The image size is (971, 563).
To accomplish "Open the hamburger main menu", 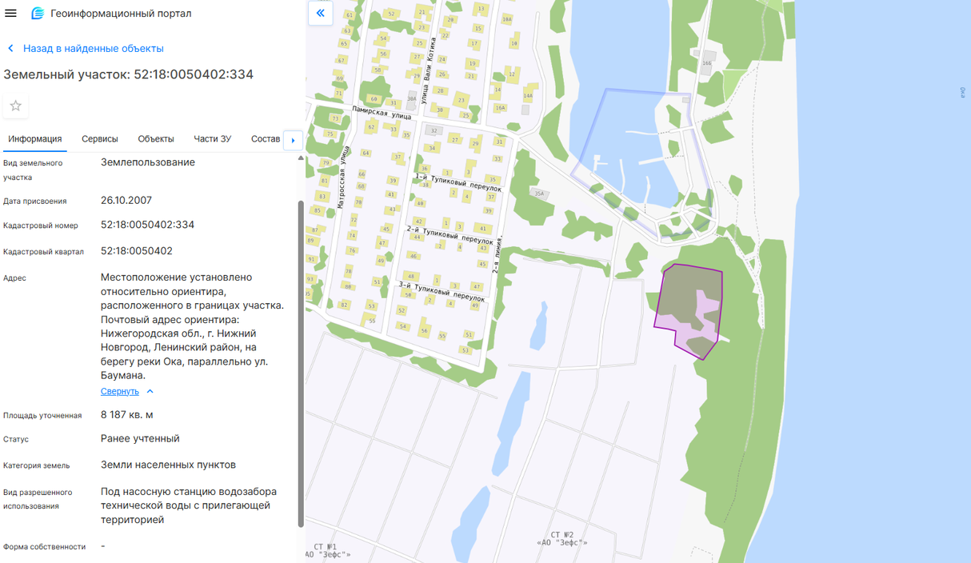I will point(10,13).
